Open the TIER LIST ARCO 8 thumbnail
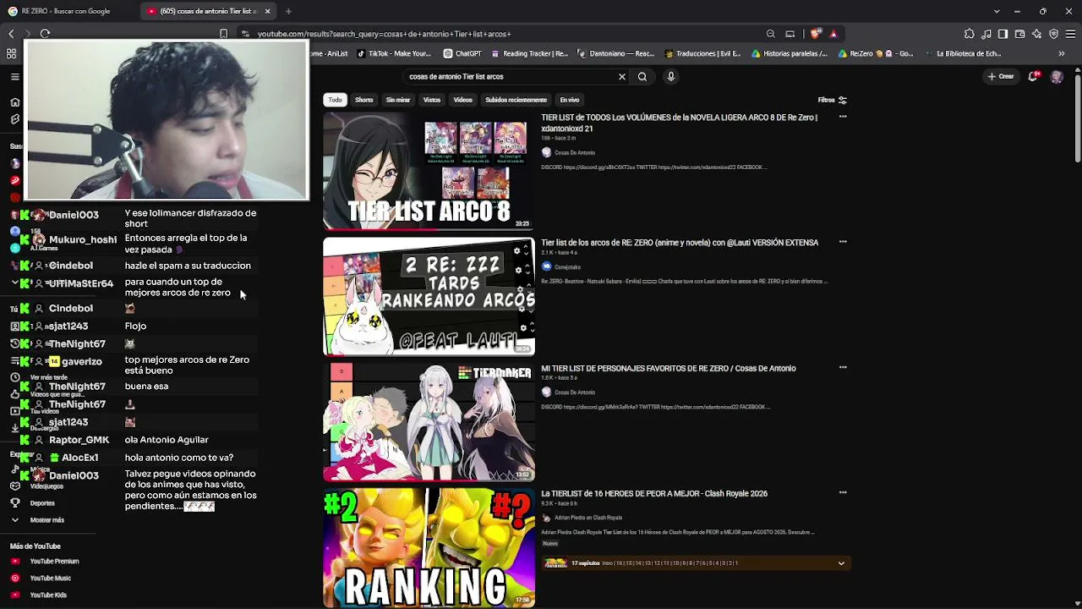Screen dimensions: 1082x609 point(429,172)
